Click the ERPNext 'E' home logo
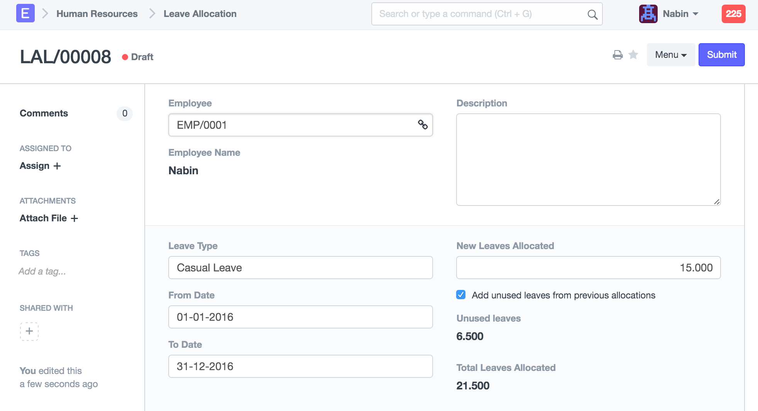 point(25,13)
